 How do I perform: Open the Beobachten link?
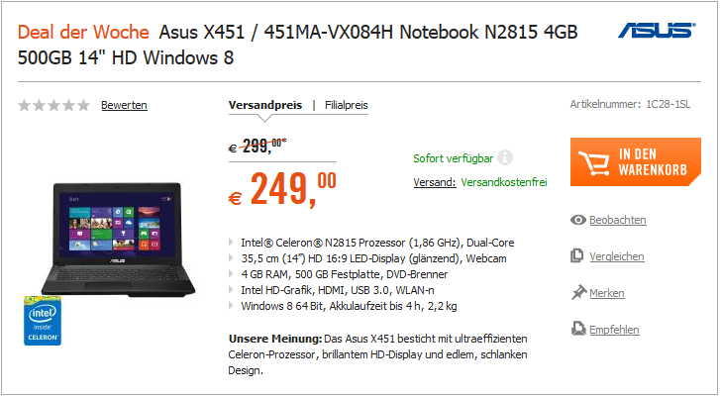pos(618,220)
